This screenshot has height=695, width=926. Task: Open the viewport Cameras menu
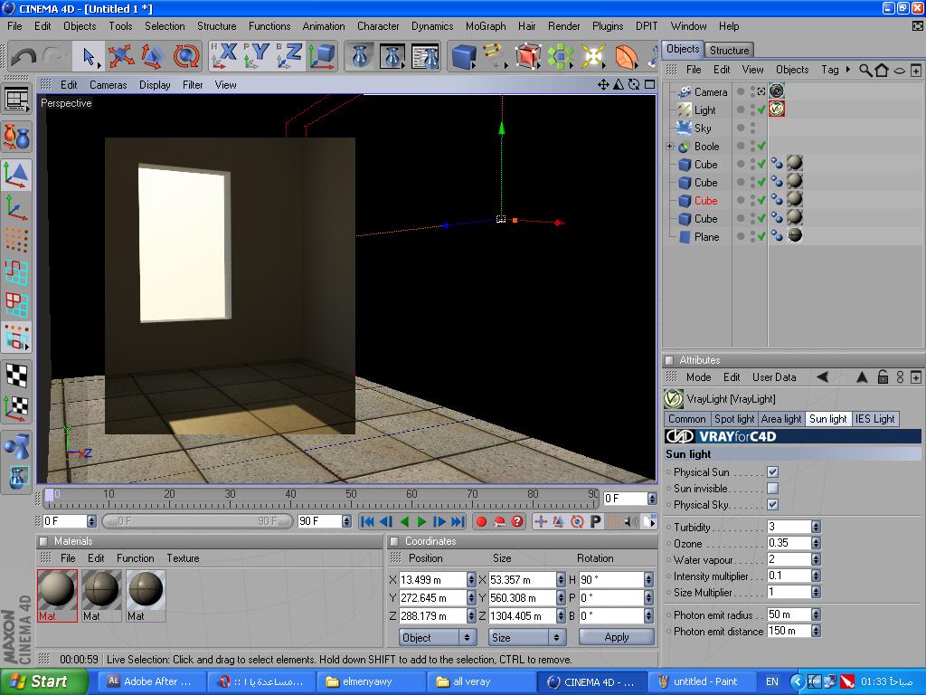point(109,85)
